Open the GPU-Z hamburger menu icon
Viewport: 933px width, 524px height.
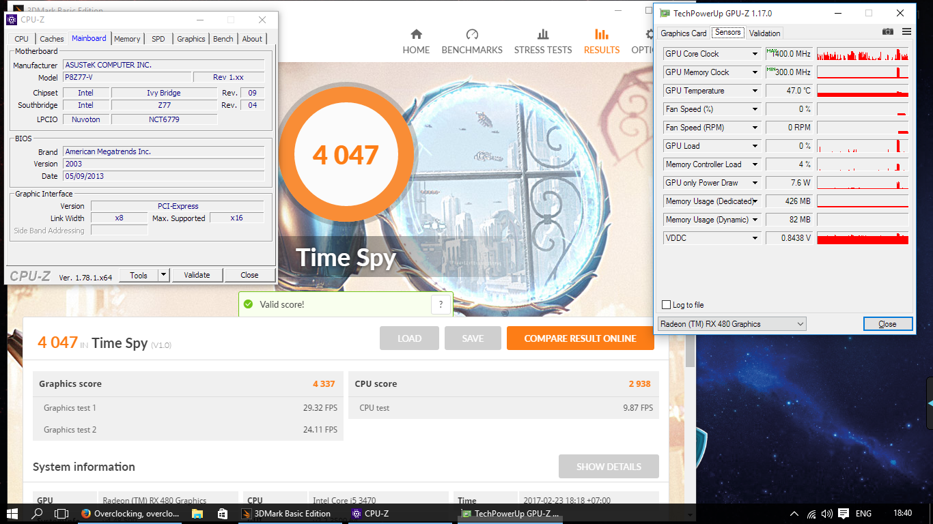click(x=906, y=32)
